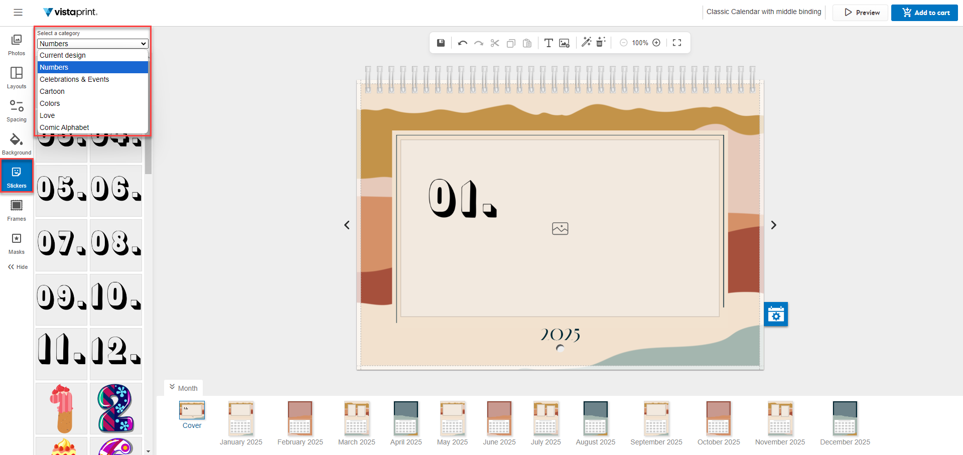Zoom out with the minus icon
Viewport: 963px width, 455px height.
tap(623, 43)
